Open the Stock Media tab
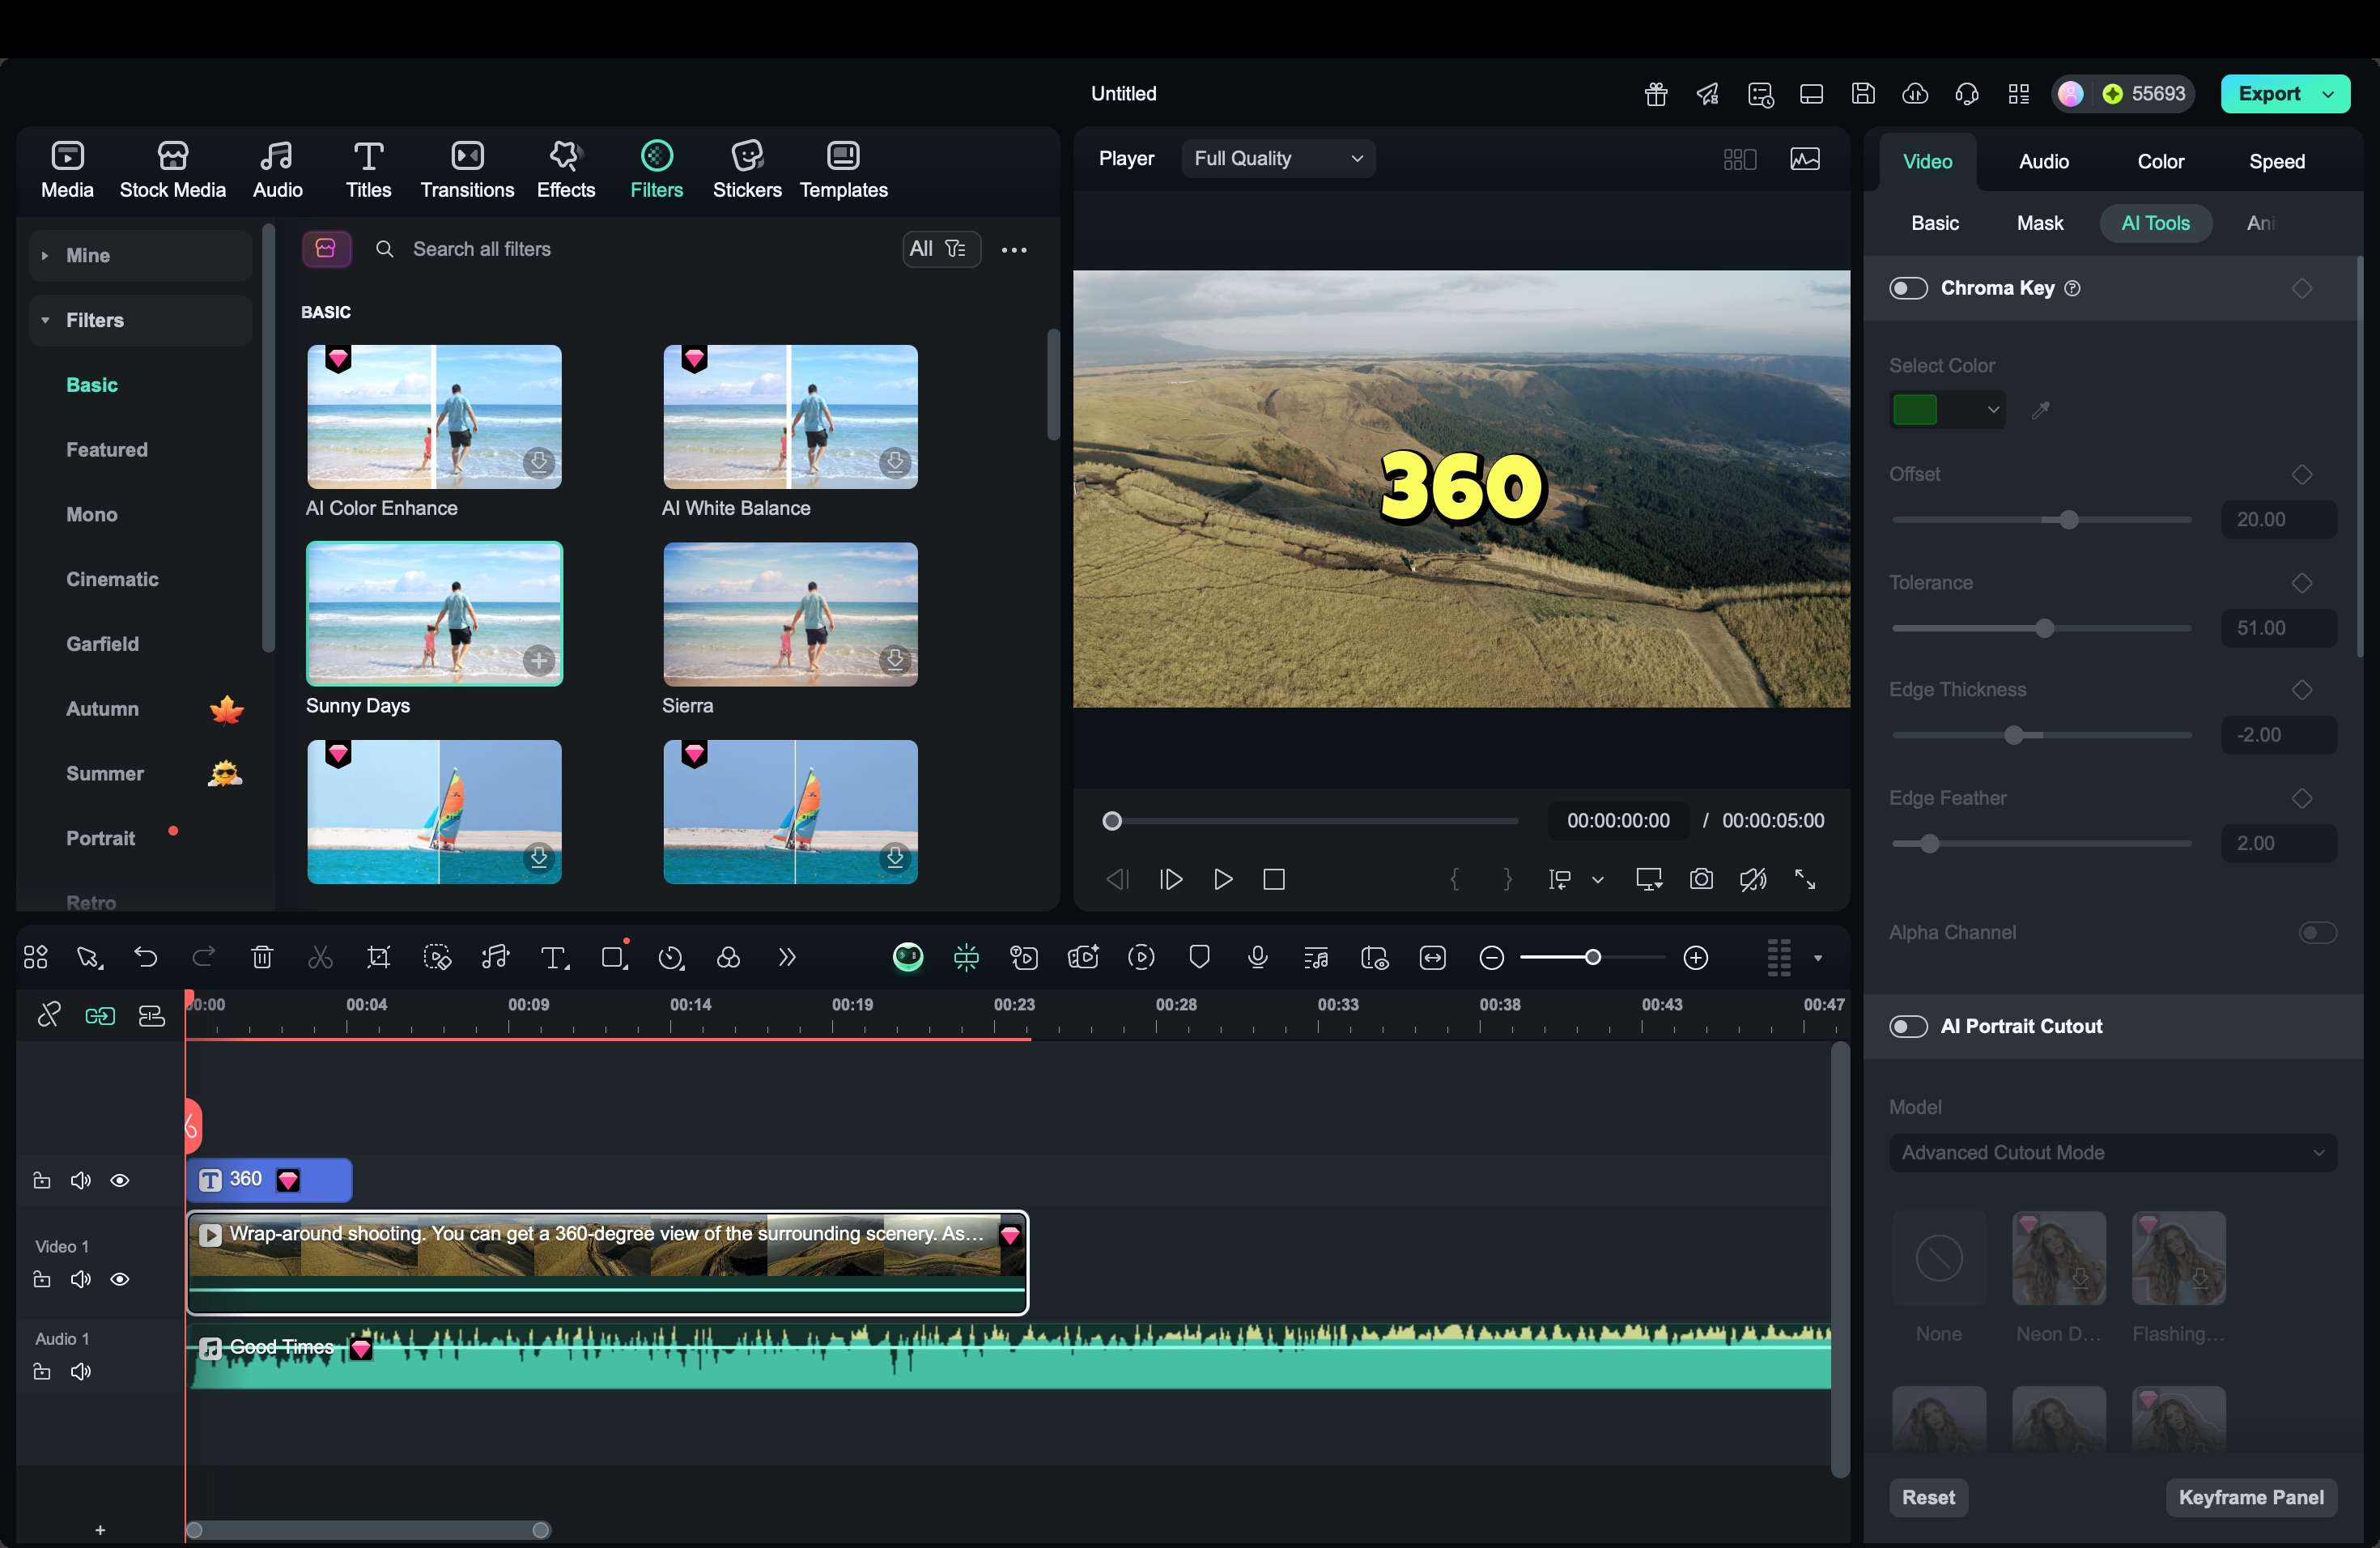This screenshot has height=1548, width=2380. coord(173,169)
